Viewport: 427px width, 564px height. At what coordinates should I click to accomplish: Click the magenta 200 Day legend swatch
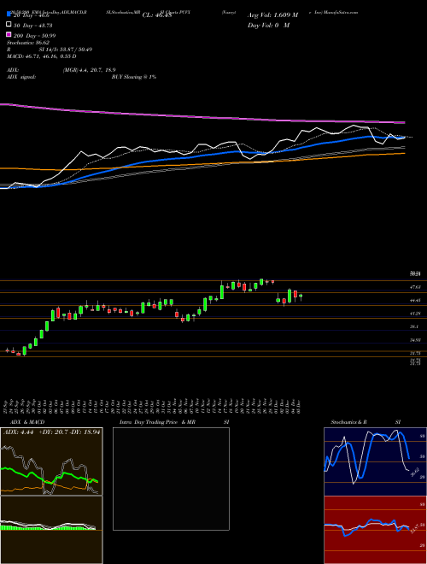9,34
